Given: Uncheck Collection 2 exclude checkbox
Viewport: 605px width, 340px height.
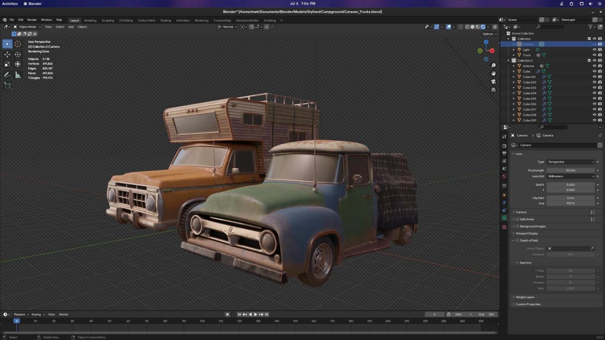Looking at the screenshot, I should 589,60.
